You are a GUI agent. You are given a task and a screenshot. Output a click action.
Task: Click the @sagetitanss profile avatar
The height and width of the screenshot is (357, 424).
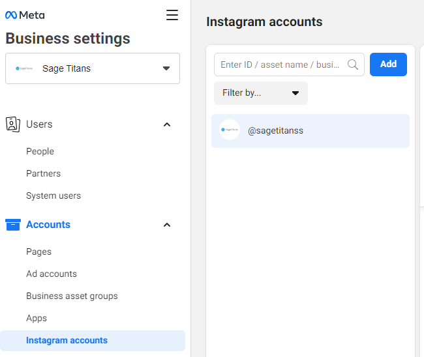click(x=230, y=130)
